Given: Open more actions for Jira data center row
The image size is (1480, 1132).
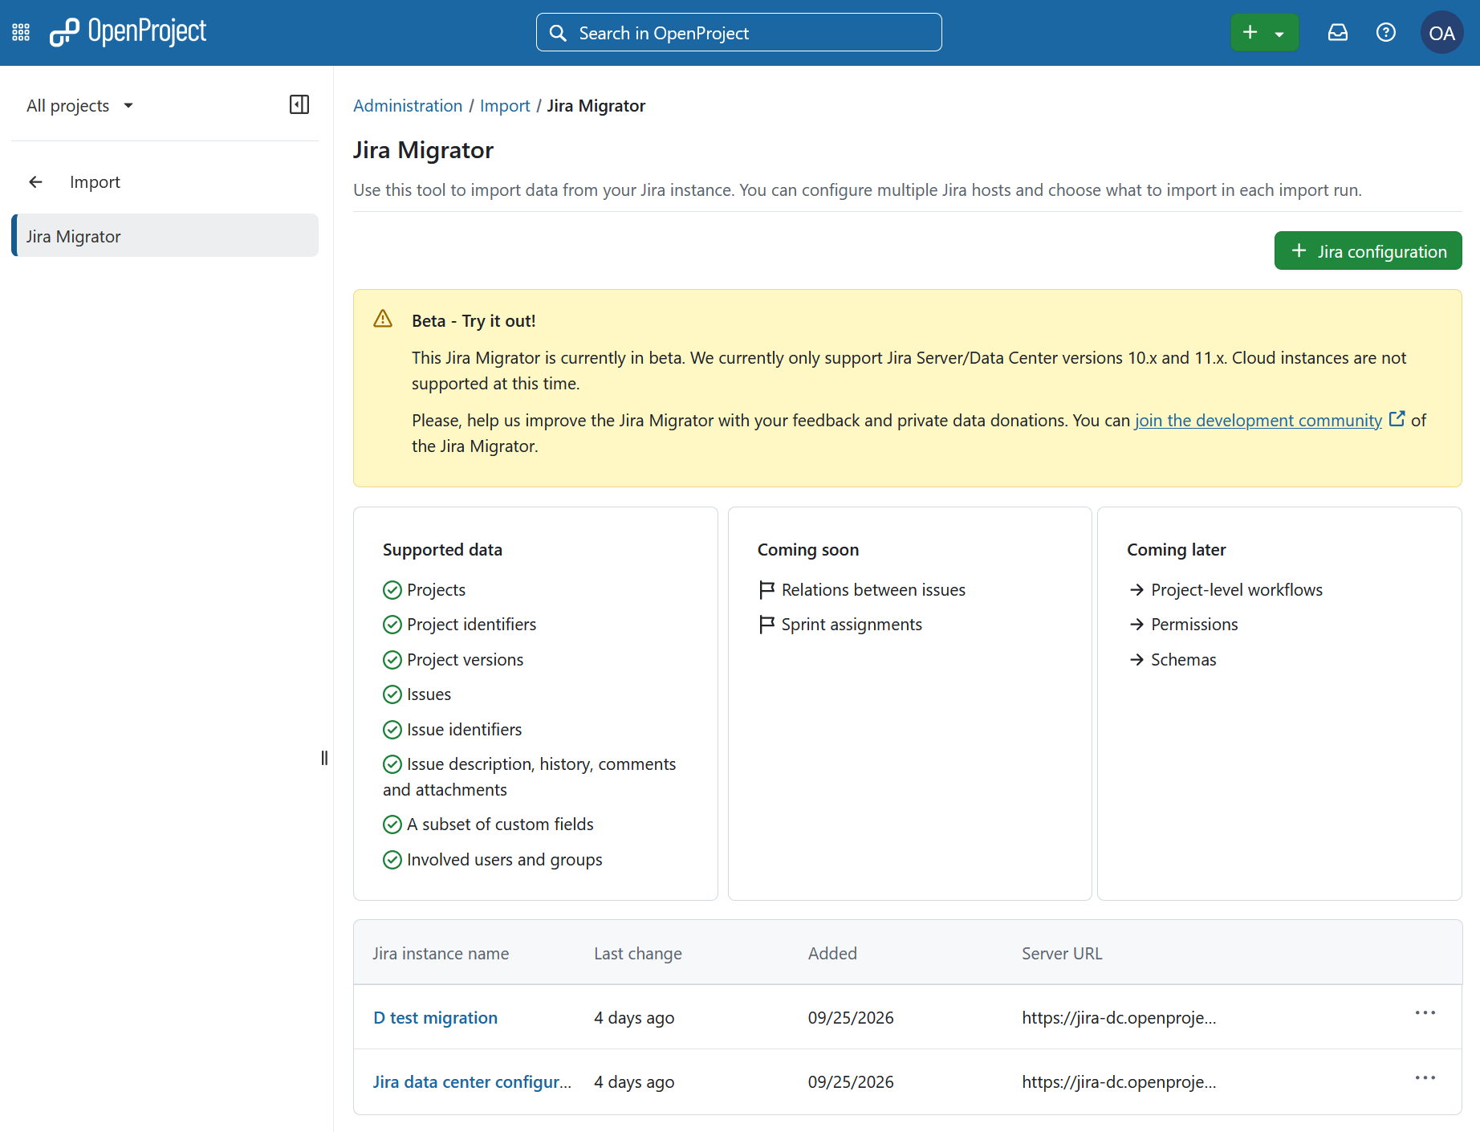Looking at the screenshot, I should tap(1425, 1077).
